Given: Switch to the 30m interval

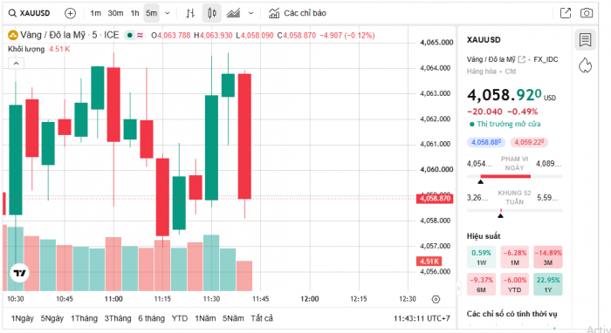Looking at the screenshot, I should coord(116,13).
